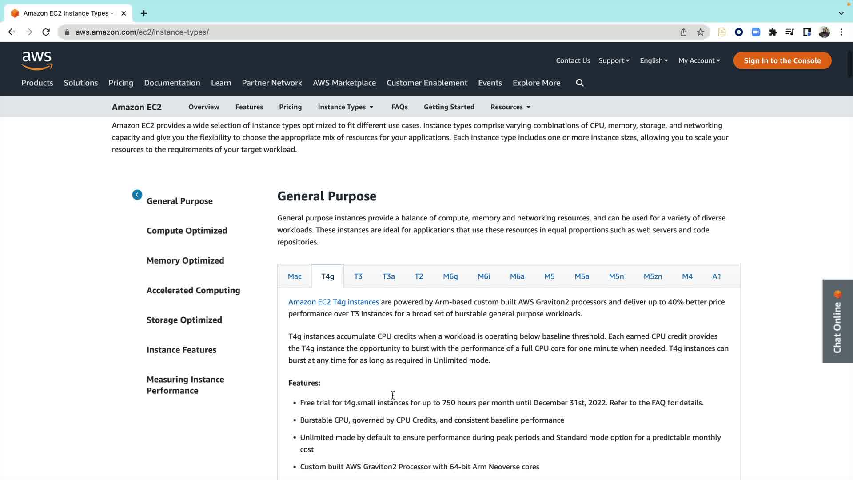Expand the English language dropdown

coord(654,60)
